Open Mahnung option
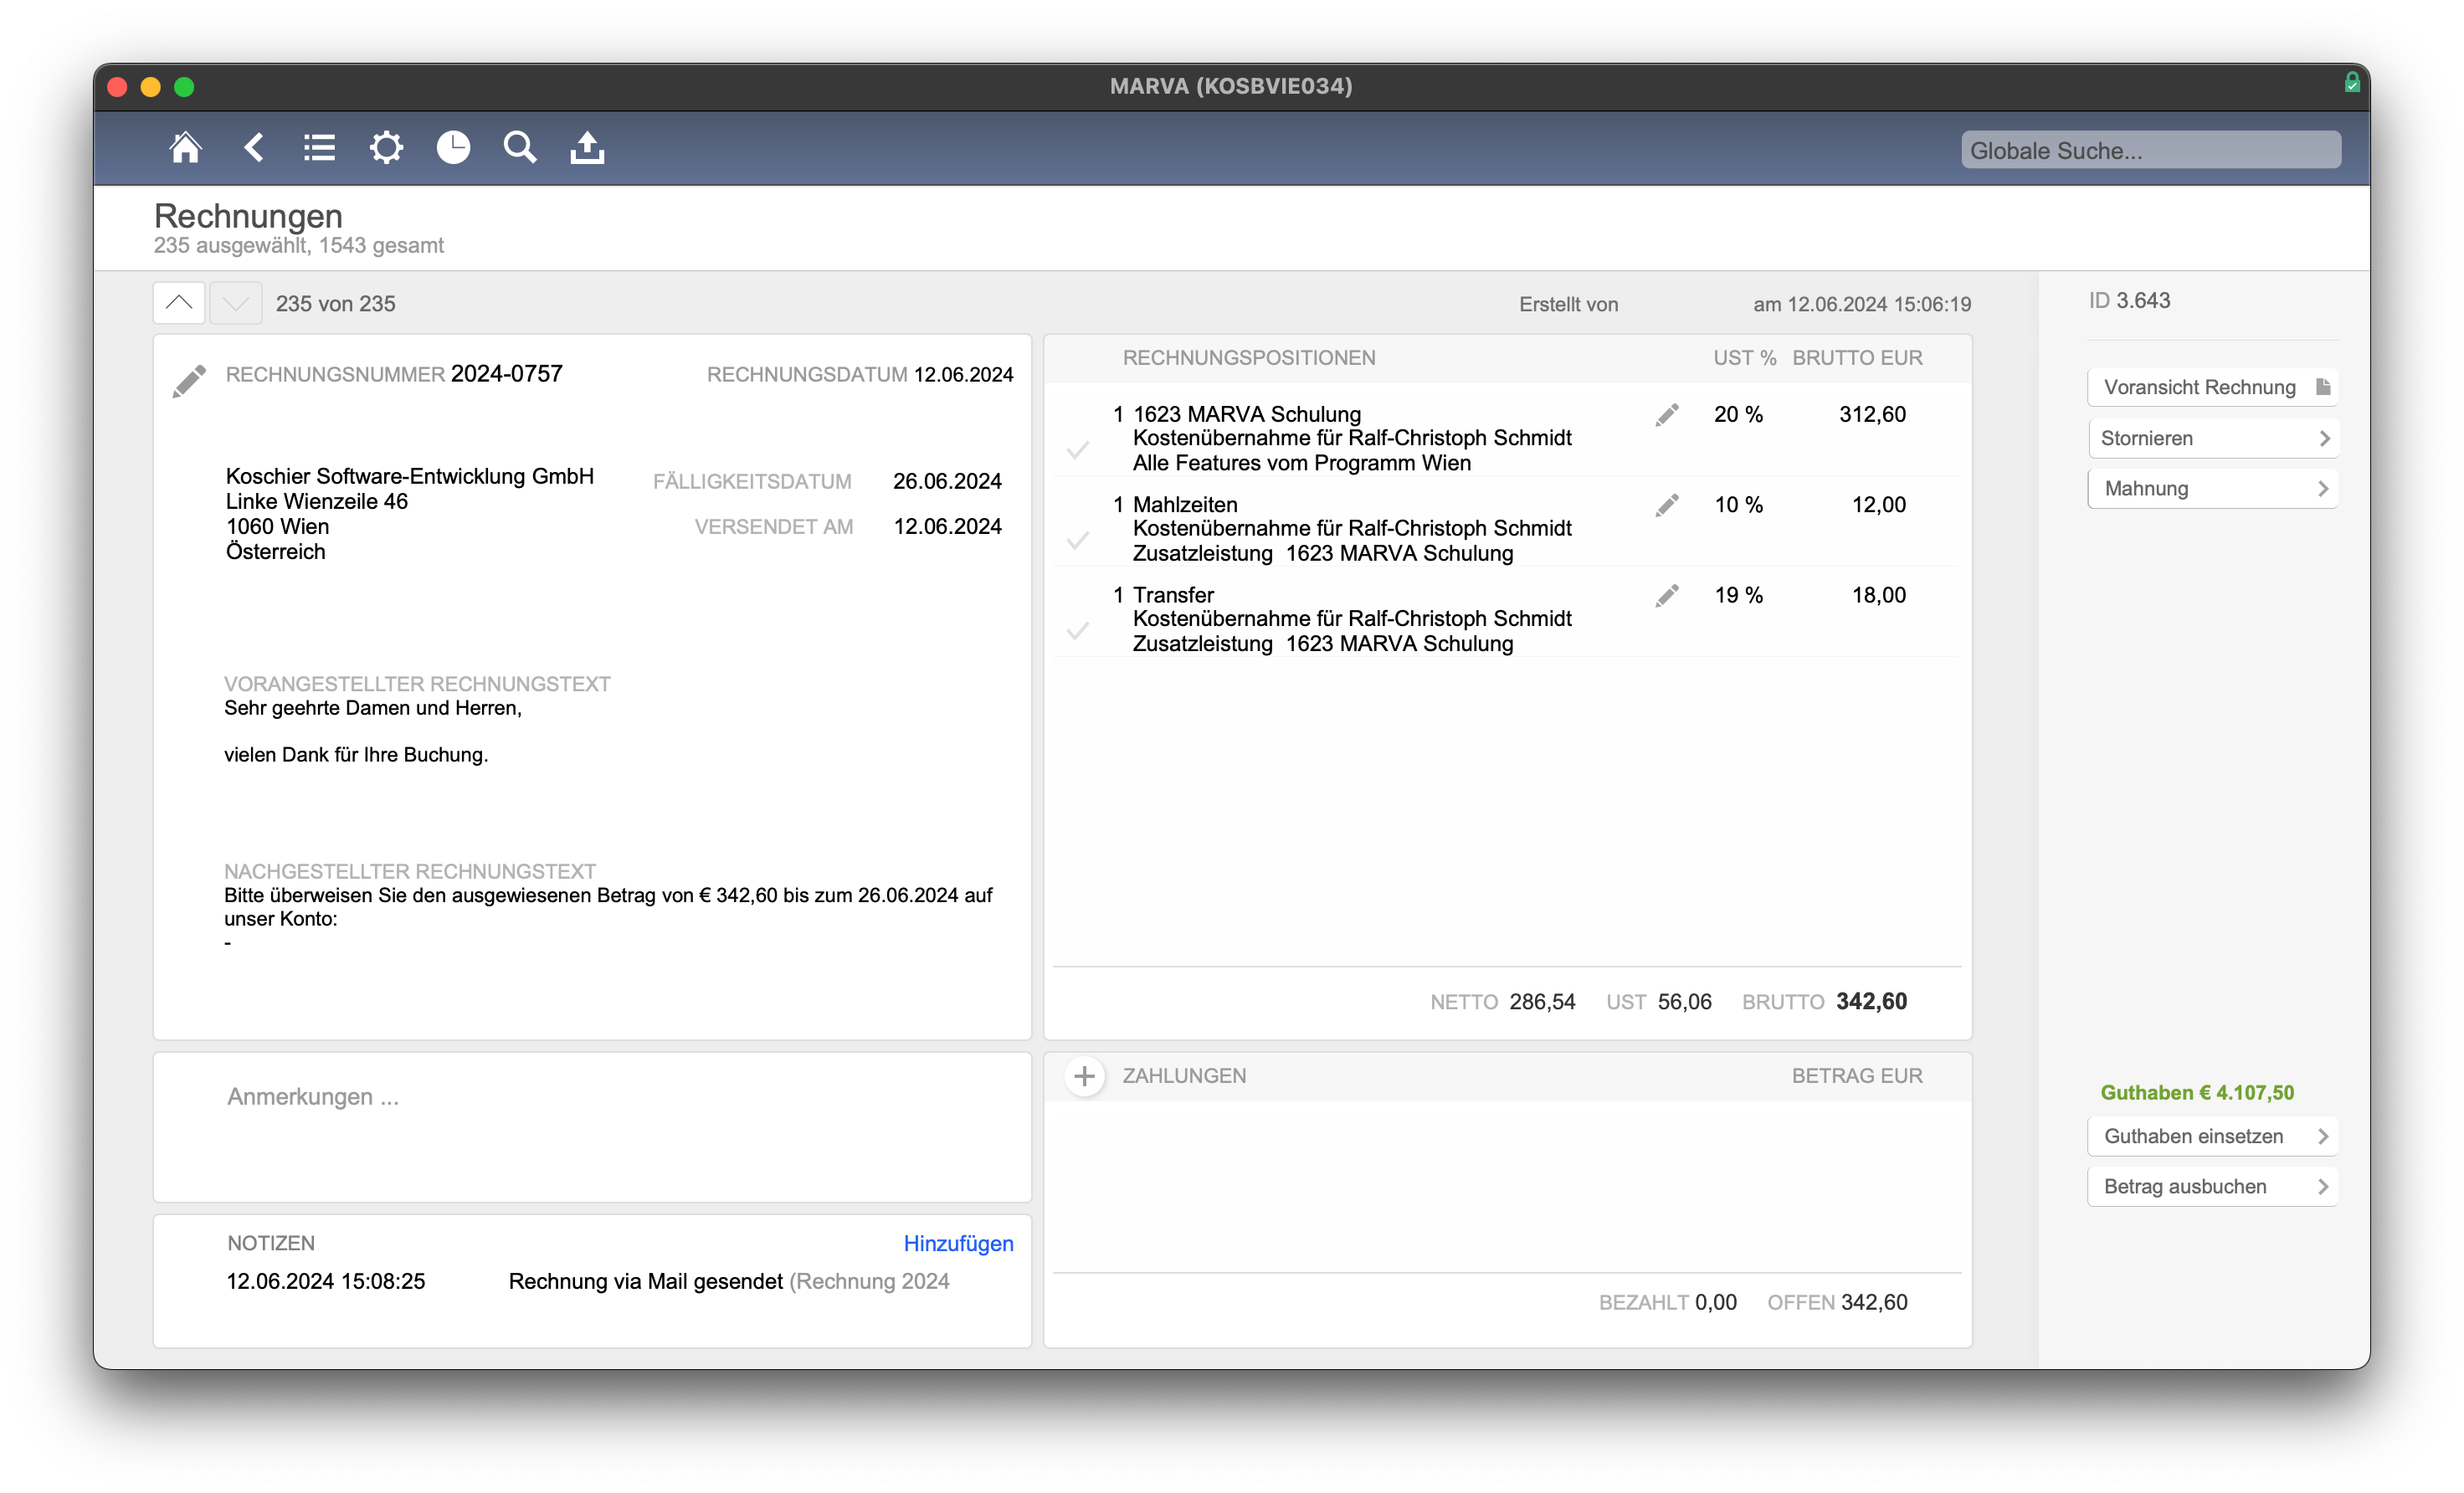Image resolution: width=2464 pixels, height=1493 pixels. (2212, 488)
